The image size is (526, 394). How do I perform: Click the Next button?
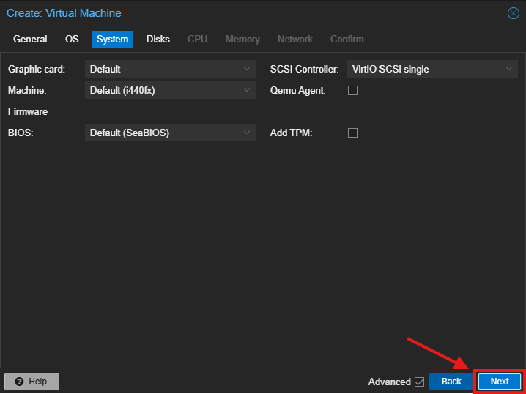pyautogui.click(x=500, y=382)
